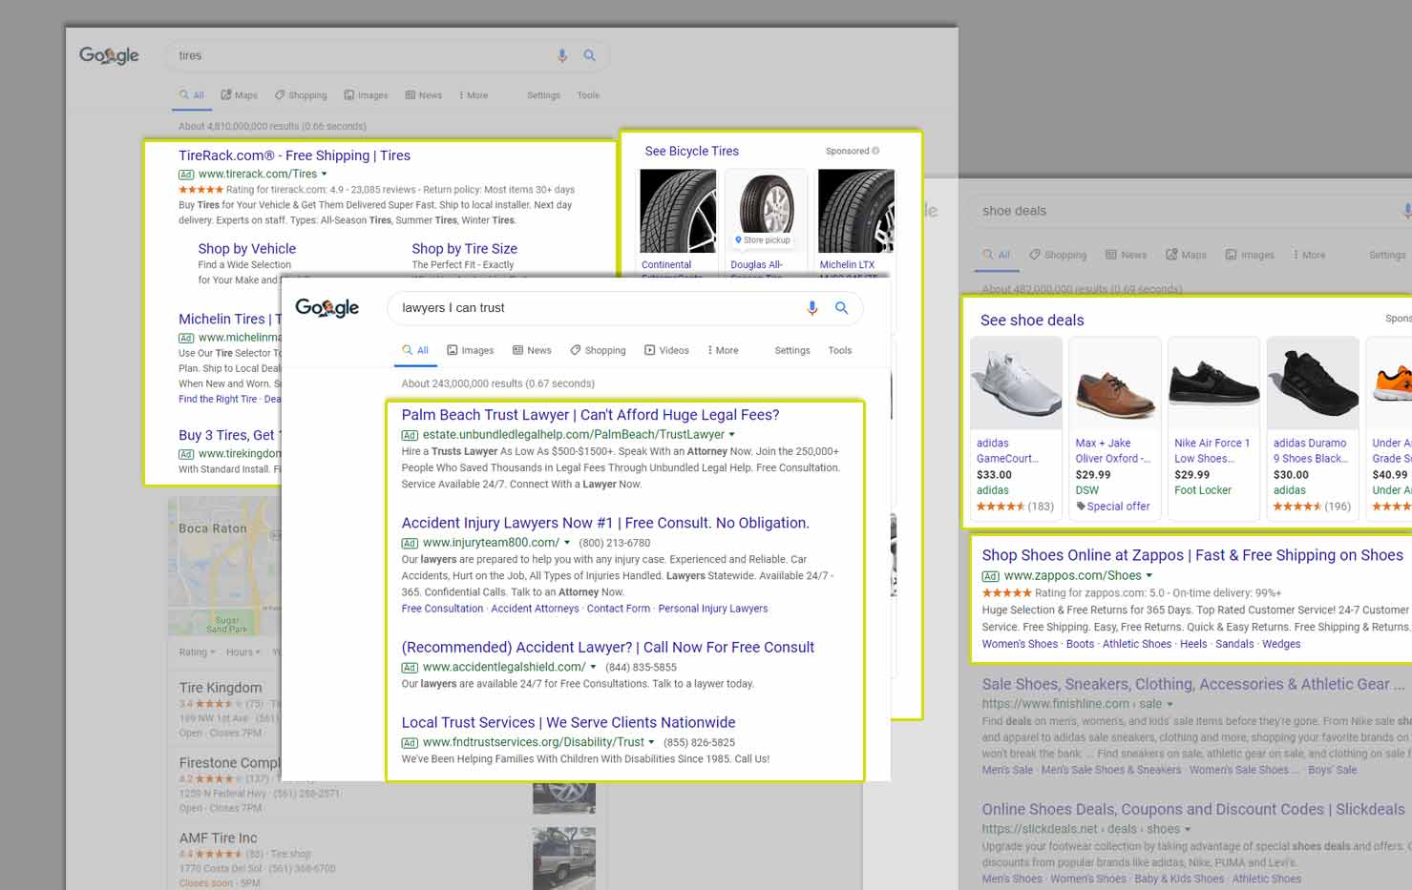Click the Free Consultation sitelink
The image size is (1412, 890).
coord(442,609)
